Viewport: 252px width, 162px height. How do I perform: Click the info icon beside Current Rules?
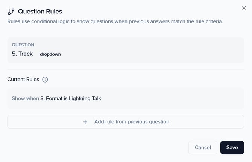tap(45, 79)
